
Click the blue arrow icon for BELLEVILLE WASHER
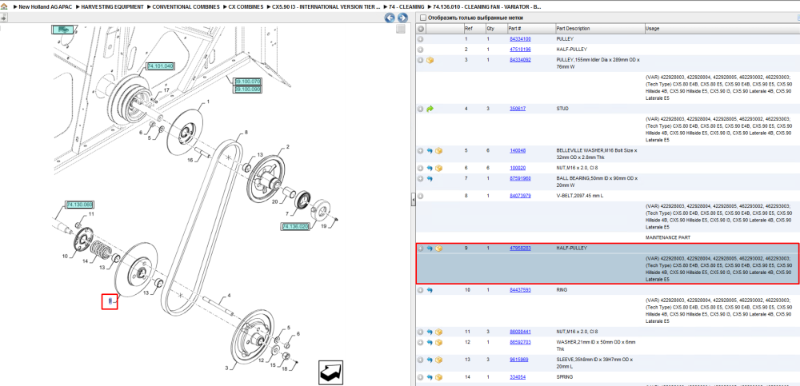(x=430, y=151)
